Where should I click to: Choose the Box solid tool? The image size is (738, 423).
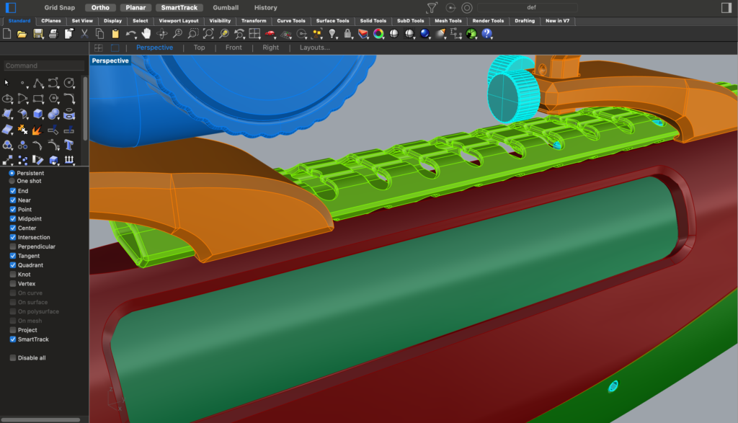[38, 115]
